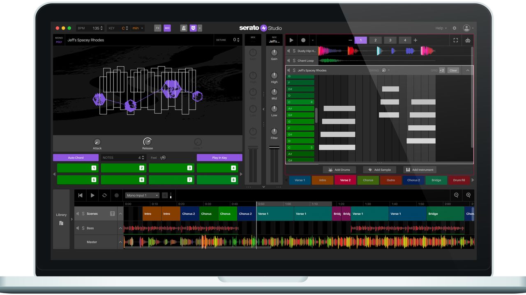Collapse the Jeff's Spacey Rhodes piano roll
The width and height of the screenshot is (526, 295).
tap(468, 70)
